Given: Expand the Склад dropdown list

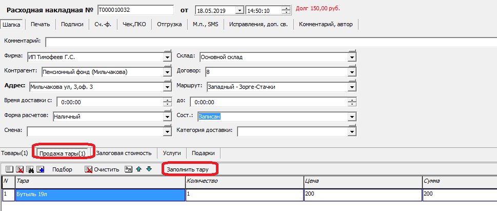Looking at the screenshot, I should [x=351, y=57].
